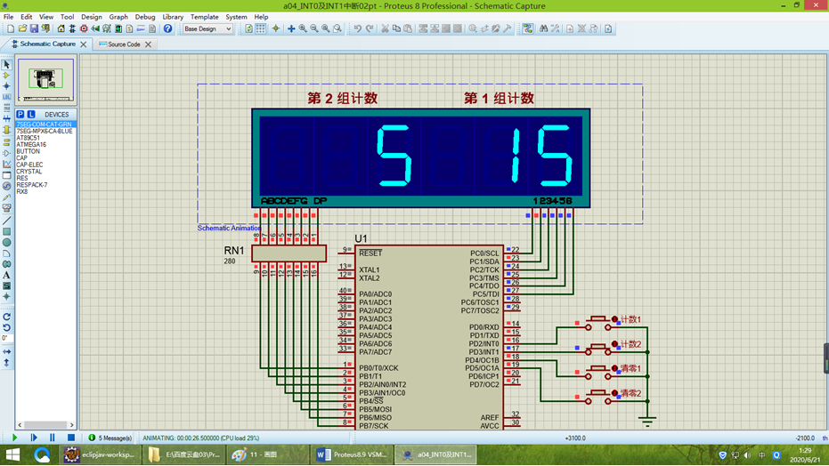Image resolution: width=829 pixels, height=466 pixels.
Task: Select BUTTON in the devices list
Action: pyautogui.click(x=28, y=151)
